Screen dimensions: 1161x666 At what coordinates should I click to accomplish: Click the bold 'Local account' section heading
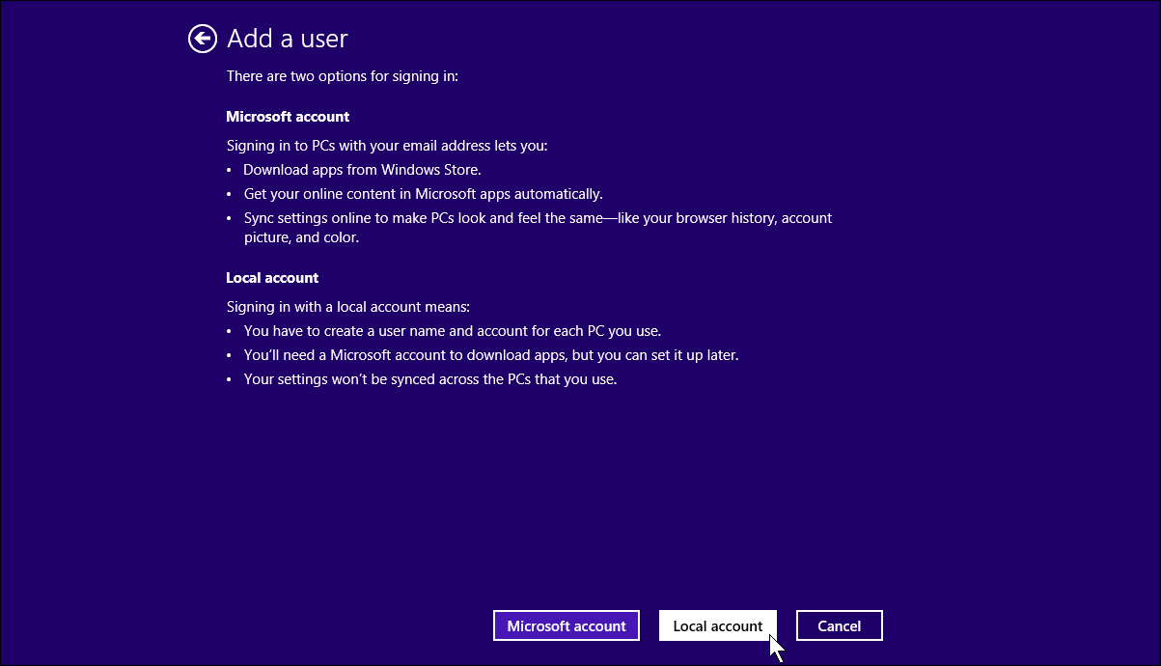(272, 278)
